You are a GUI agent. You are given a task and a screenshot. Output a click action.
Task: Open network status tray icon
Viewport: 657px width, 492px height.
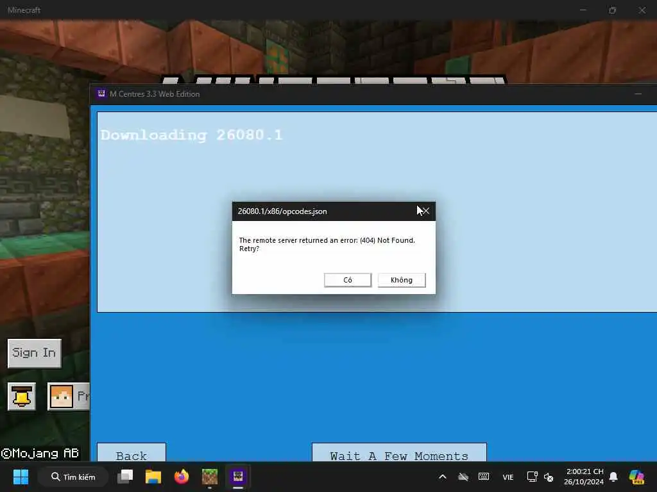click(x=532, y=477)
